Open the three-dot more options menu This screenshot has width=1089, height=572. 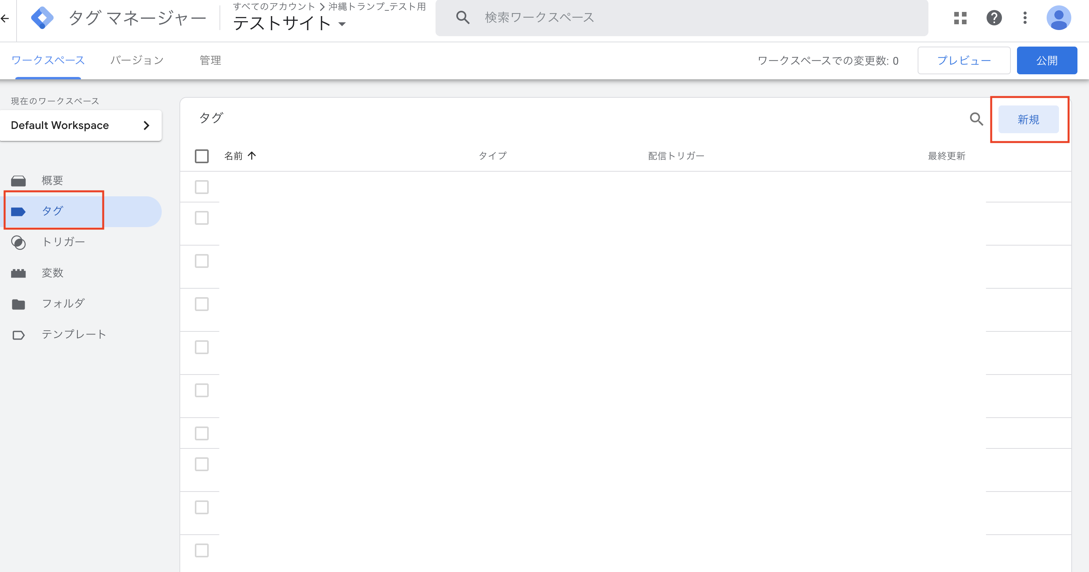pyautogui.click(x=1025, y=18)
